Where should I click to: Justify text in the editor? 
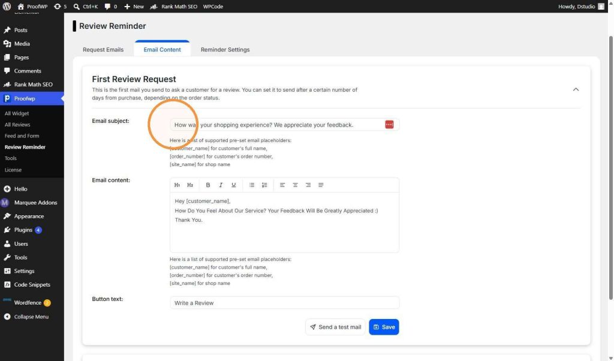(x=321, y=185)
